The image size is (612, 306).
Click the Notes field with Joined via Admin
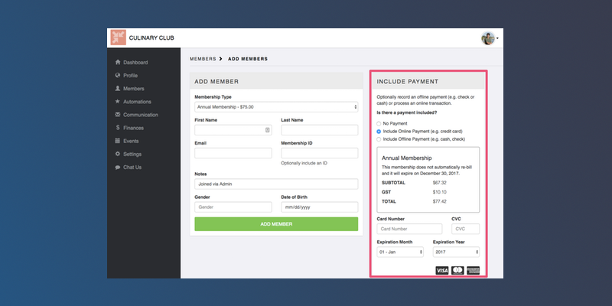pyautogui.click(x=276, y=184)
